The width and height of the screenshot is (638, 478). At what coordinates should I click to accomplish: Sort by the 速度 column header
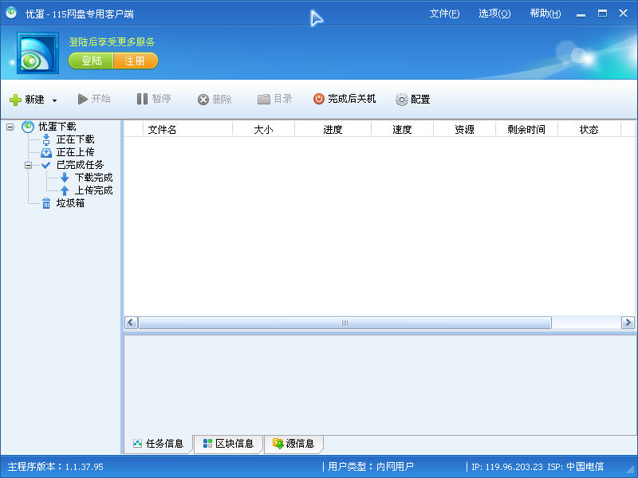coord(402,130)
